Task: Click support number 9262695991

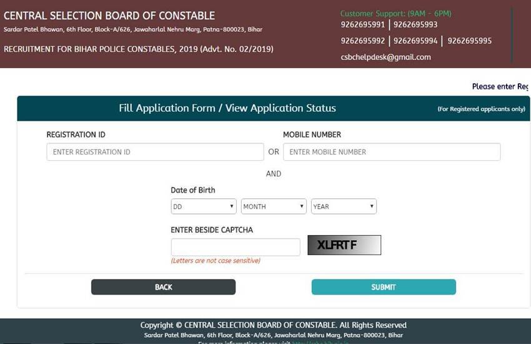Action: pyautogui.click(x=362, y=24)
